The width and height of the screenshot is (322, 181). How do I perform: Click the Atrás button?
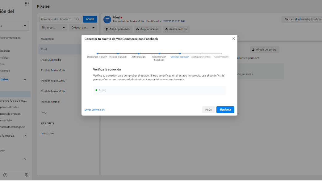[x=208, y=110]
